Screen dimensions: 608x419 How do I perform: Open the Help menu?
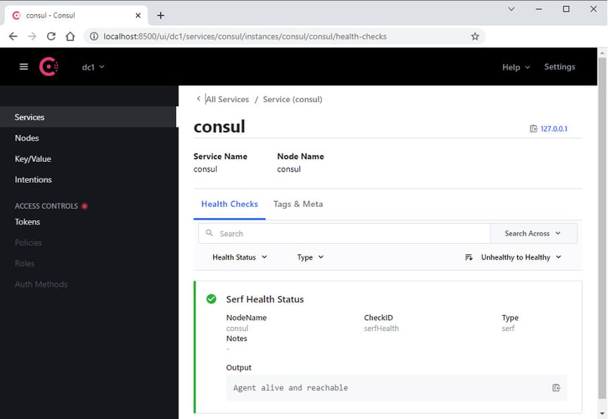(x=514, y=67)
